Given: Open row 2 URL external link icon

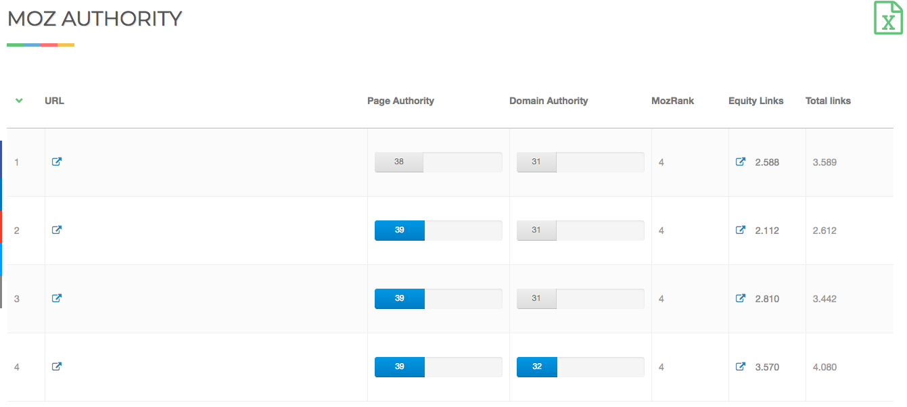Looking at the screenshot, I should click(57, 230).
